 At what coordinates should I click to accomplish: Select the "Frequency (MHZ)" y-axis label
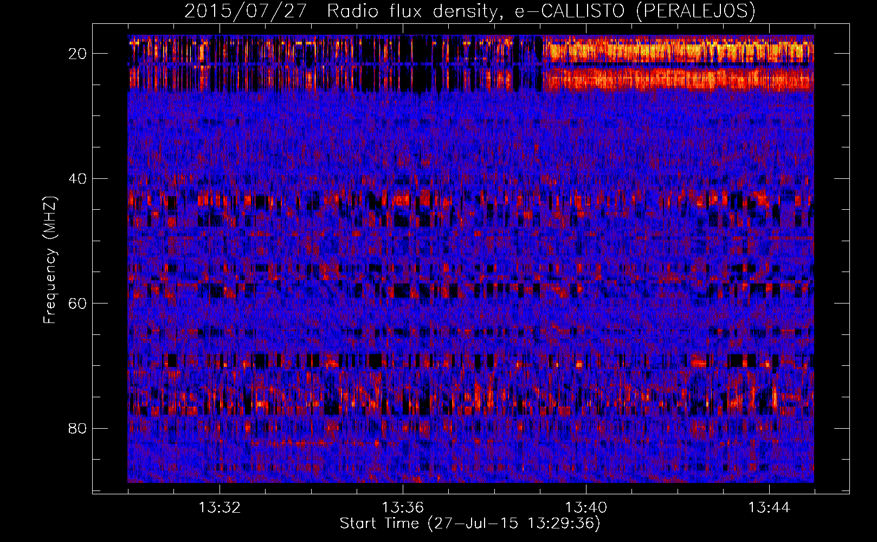click(50, 260)
